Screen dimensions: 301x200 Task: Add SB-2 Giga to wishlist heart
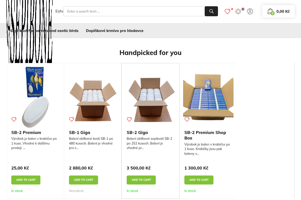[x=129, y=119]
